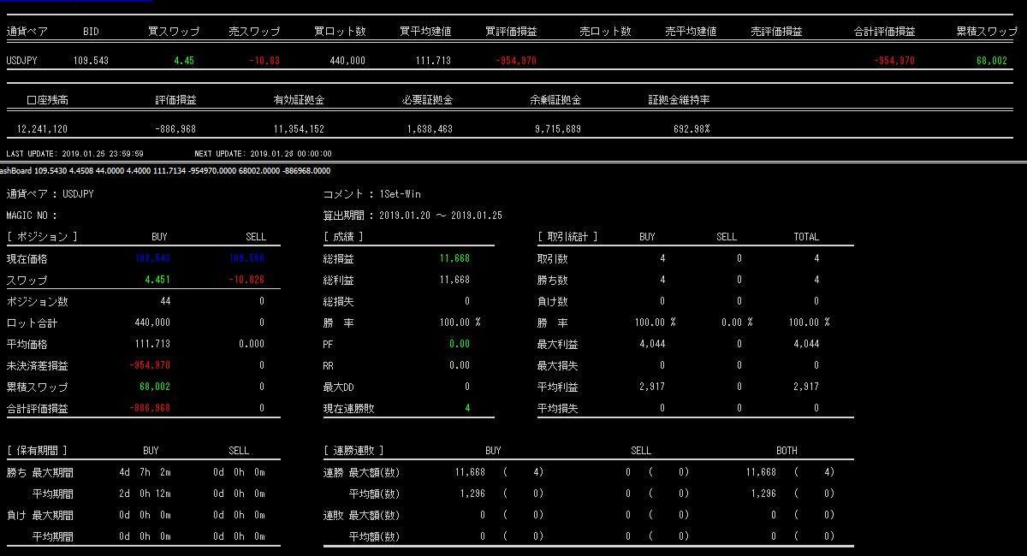This screenshot has width=1027, height=556.
Task: Click the BID column header
Action: (91, 32)
